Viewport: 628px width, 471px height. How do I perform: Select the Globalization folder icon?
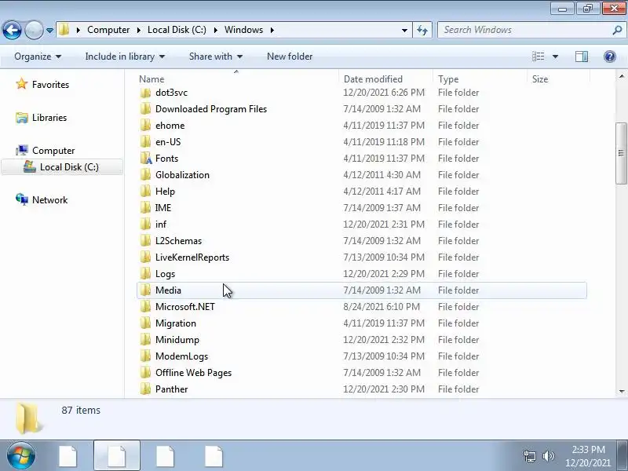[x=146, y=175]
